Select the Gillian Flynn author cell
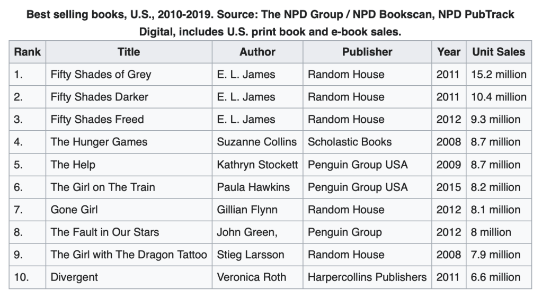542x299 pixels. click(x=247, y=210)
